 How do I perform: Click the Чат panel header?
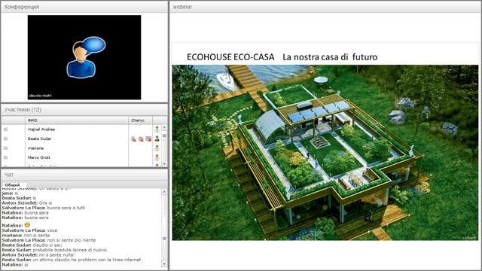coord(84,175)
